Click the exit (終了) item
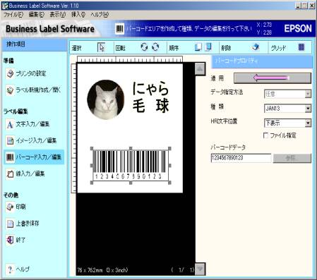The image size is (317, 280). coord(16,240)
